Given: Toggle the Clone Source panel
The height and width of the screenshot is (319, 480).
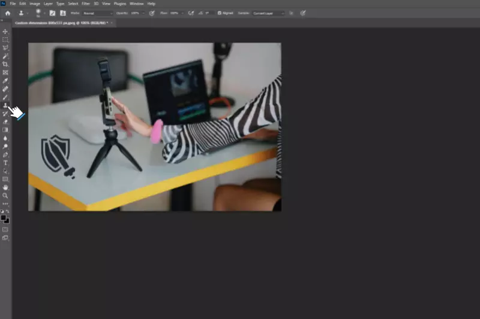Looking at the screenshot, I should coord(63,13).
